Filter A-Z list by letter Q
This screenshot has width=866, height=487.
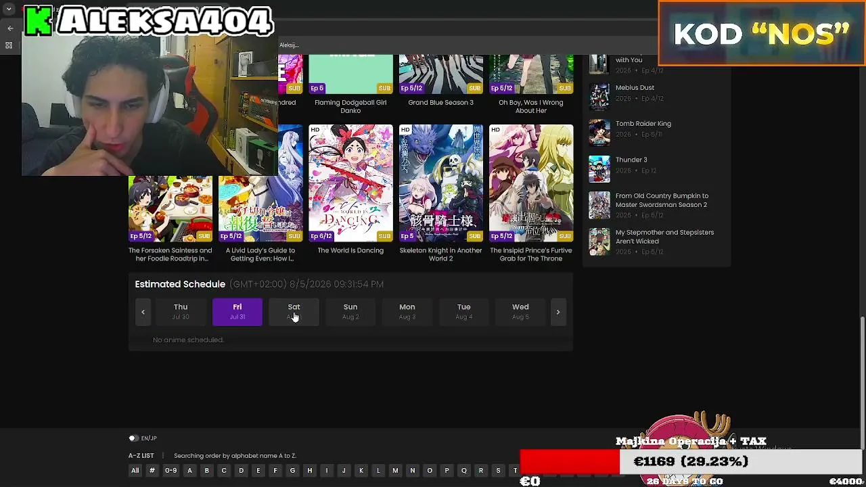(464, 471)
